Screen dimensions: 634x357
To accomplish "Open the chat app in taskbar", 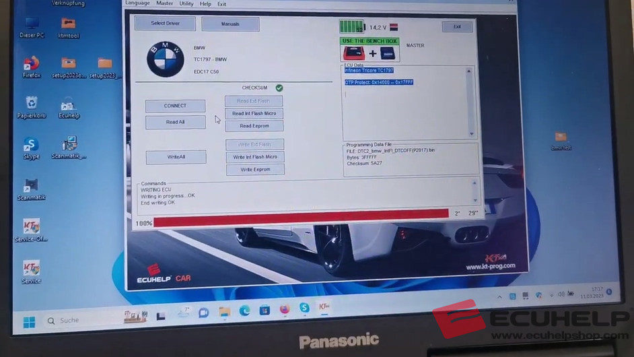I will pyautogui.click(x=204, y=313).
